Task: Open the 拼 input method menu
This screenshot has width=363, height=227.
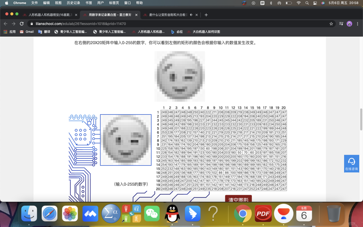Action: [x=262, y=3]
